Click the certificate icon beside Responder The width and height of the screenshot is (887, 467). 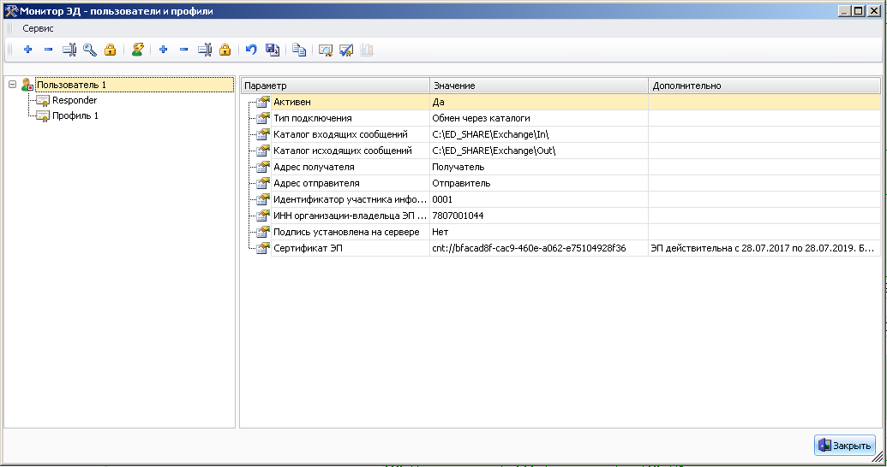tap(43, 101)
